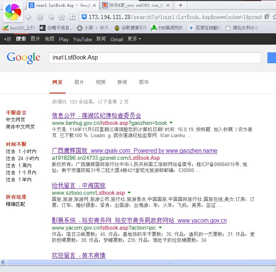Click +你 in Google black bar
This screenshot has width=276, height=272.
[x=7, y=39]
